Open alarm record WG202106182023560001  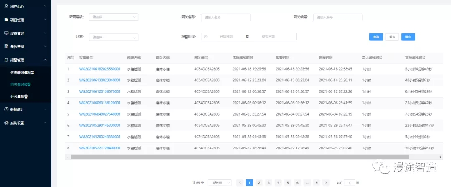coord(99,69)
